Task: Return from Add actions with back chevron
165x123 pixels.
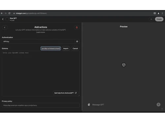Action: pos(5,28)
